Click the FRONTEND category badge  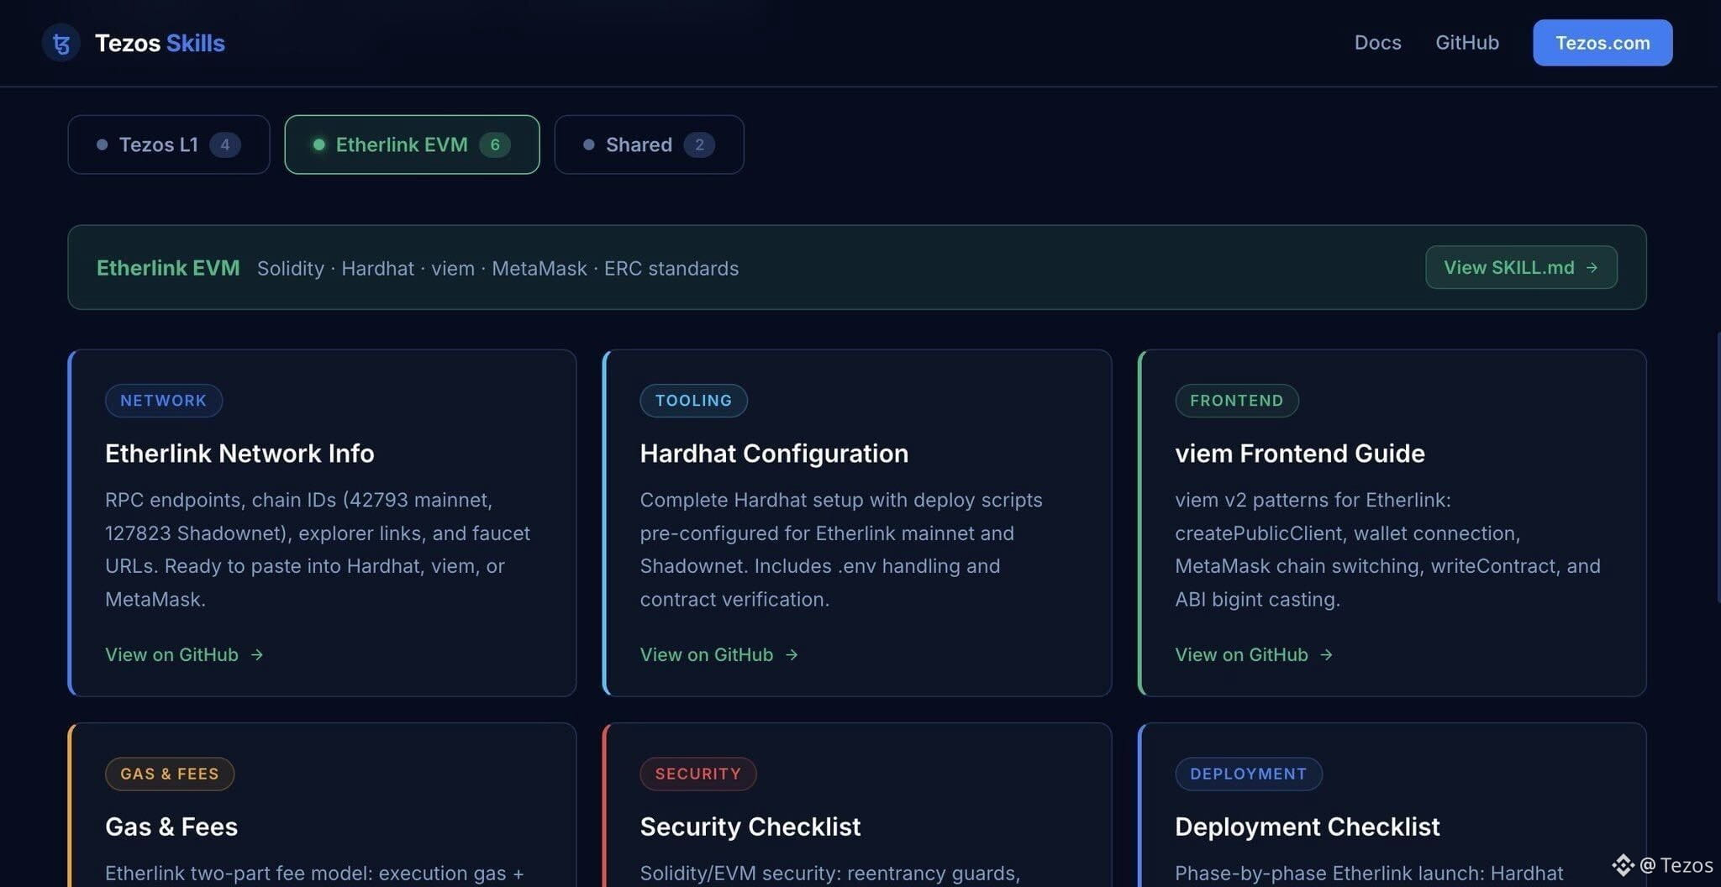[1237, 401]
